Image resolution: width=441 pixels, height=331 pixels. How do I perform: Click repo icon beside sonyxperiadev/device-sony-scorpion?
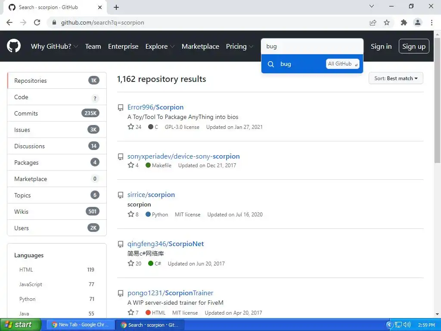[x=121, y=156]
